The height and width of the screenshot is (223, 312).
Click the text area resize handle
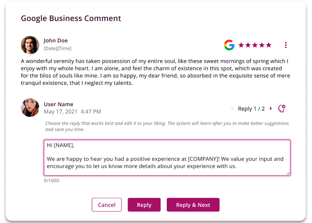288,174
